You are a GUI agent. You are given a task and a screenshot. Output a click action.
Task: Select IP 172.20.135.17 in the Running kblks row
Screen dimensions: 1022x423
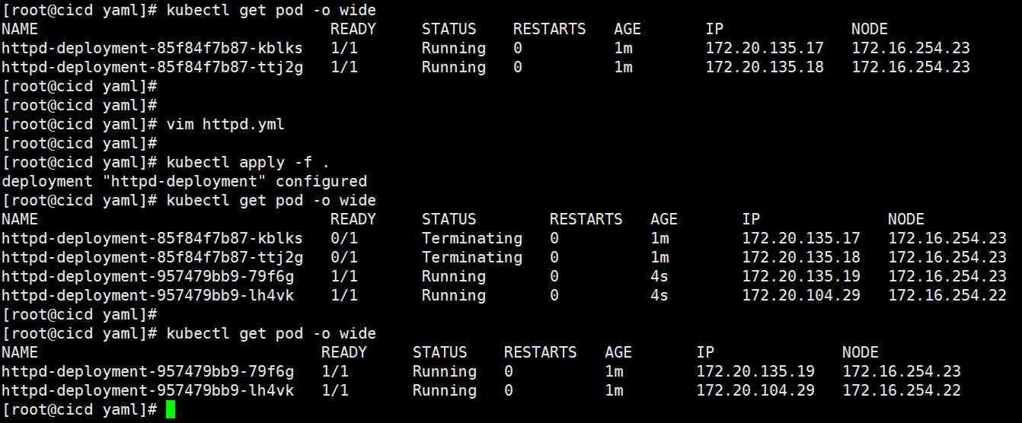[x=765, y=48]
